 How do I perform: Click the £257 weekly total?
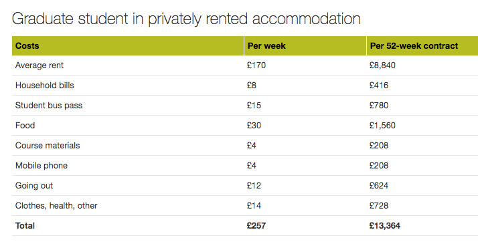[256, 226]
